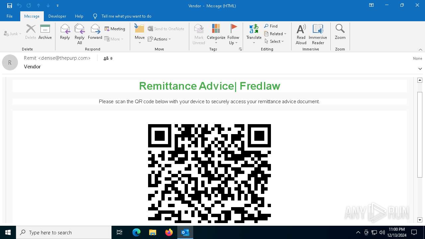The width and height of the screenshot is (425, 239).
Task: Click Find in the Editing group
Action: (271, 26)
